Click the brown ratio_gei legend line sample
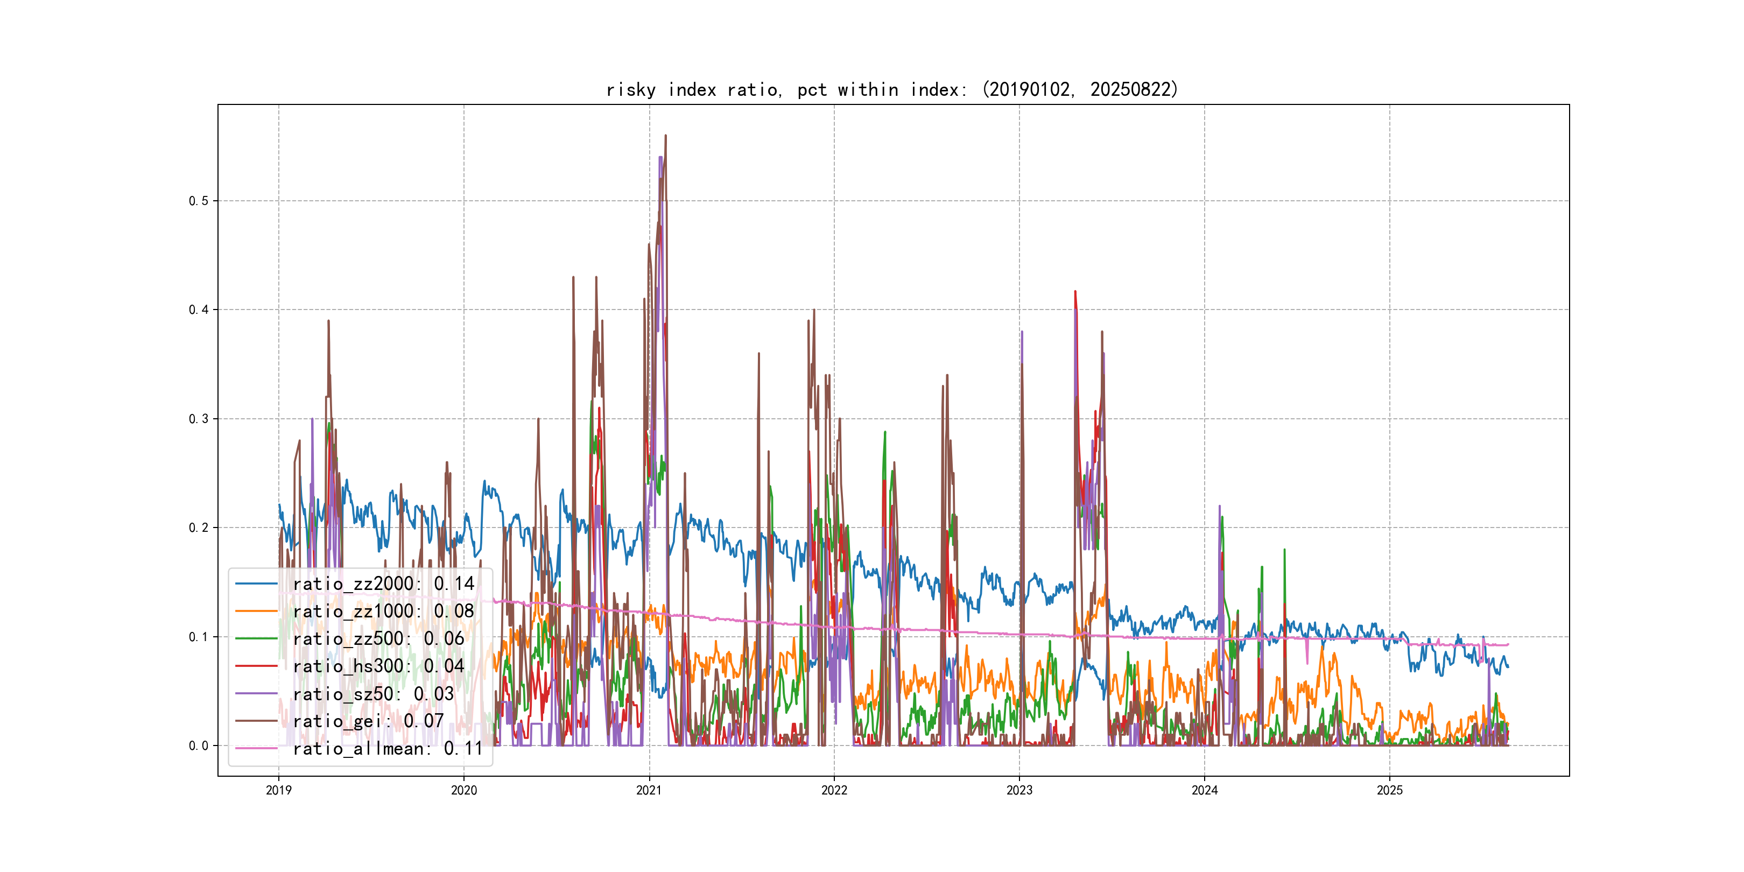 click(x=257, y=721)
